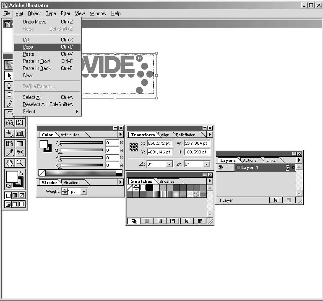323x301 pixels.
Task: Open the Stroke panel flyout menu
Action: (120, 182)
